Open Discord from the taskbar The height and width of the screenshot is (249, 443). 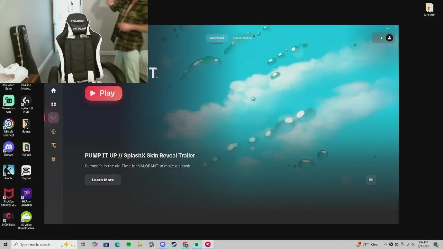(x=163, y=245)
